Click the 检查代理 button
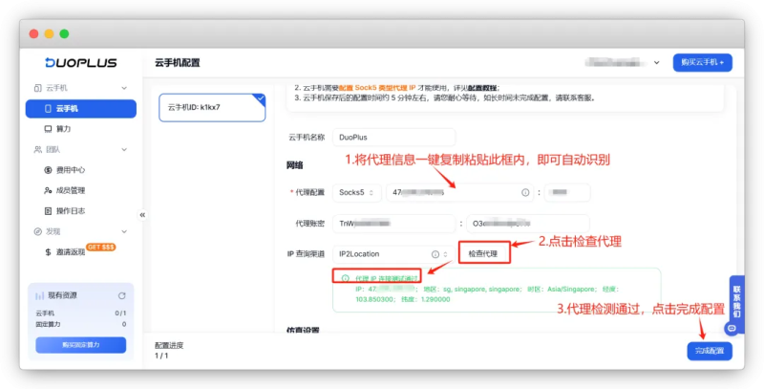The width and height of the screenshot is (764, 389). click(483, 253)
